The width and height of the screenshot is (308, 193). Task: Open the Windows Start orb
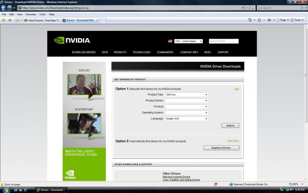point(6,190)
